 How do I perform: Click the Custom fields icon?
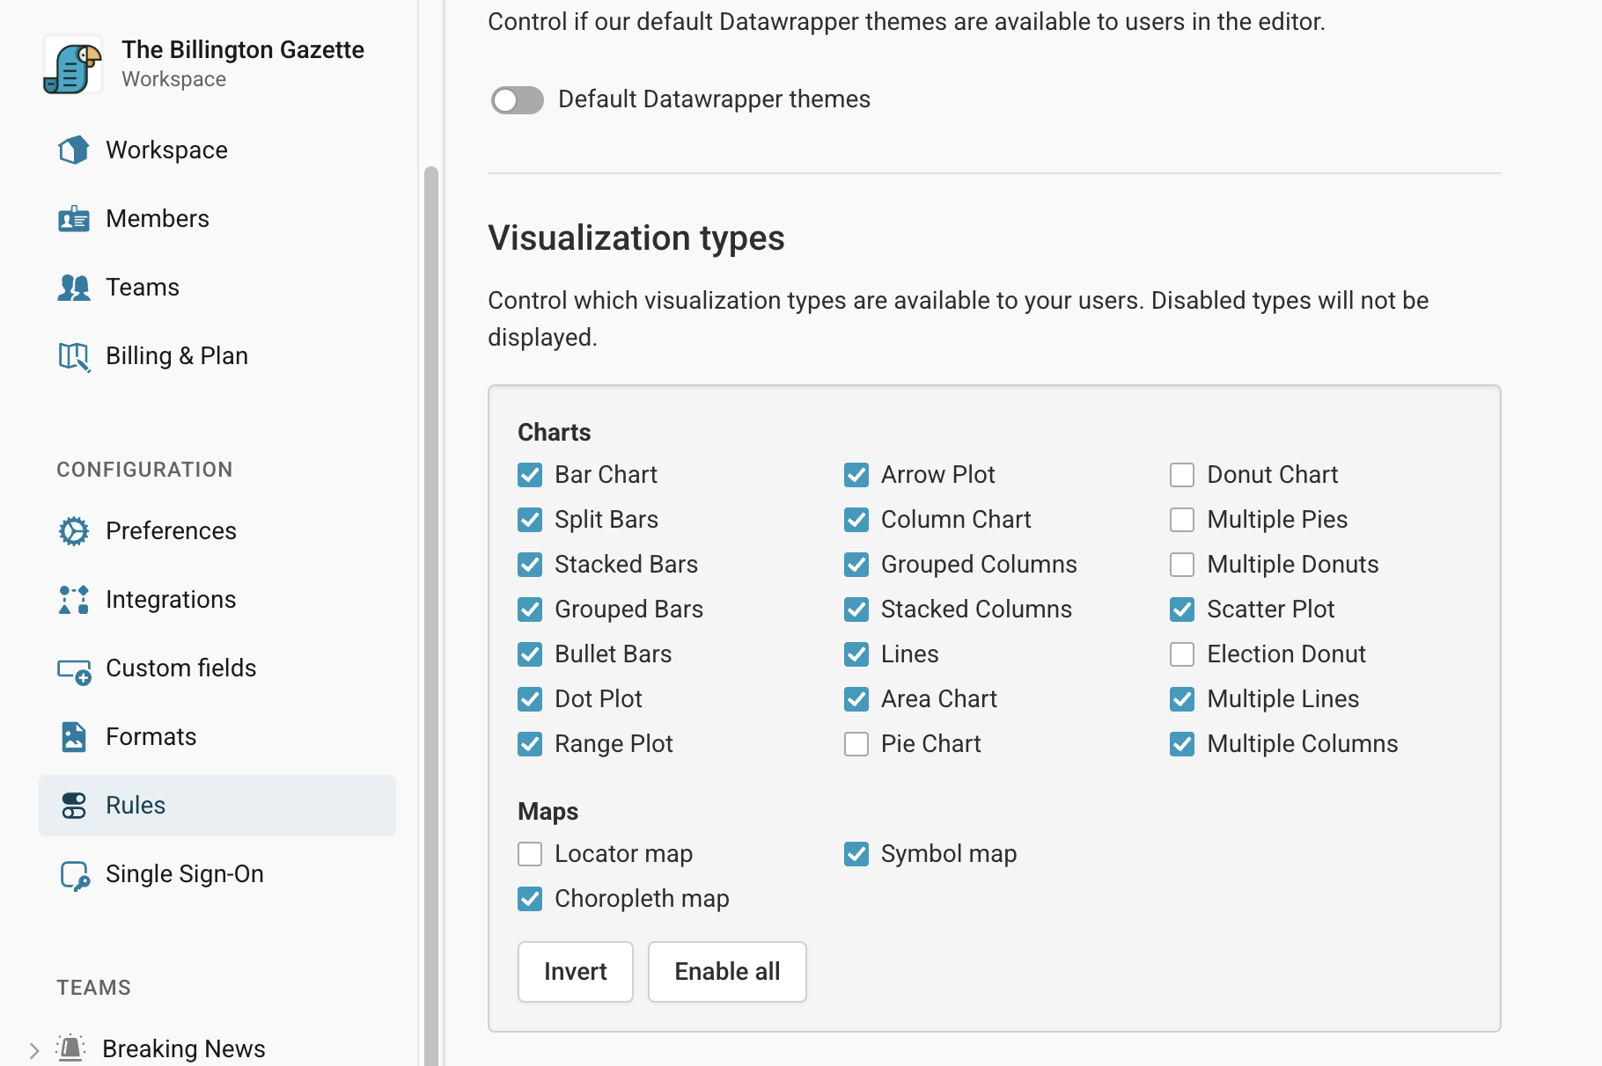point(74,670)
